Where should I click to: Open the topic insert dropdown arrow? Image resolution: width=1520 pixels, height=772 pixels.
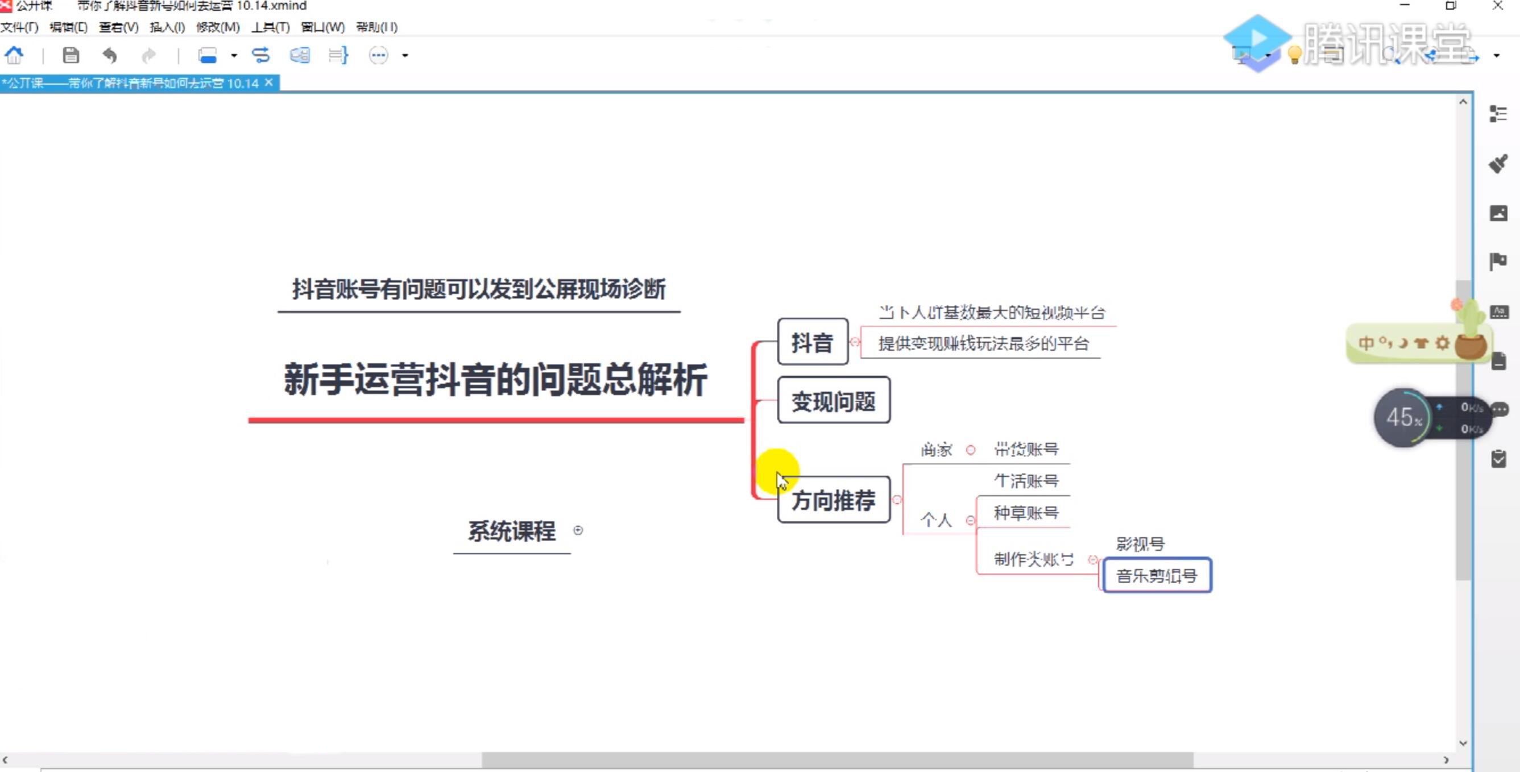click(234, 56)
